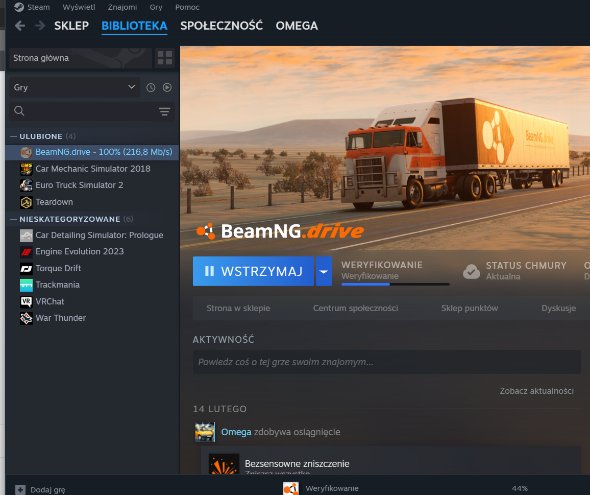Screen dimensions: 590x495
Task: Click the War Thunder icon
Action: pyautogui.click(x=26, y=318)
